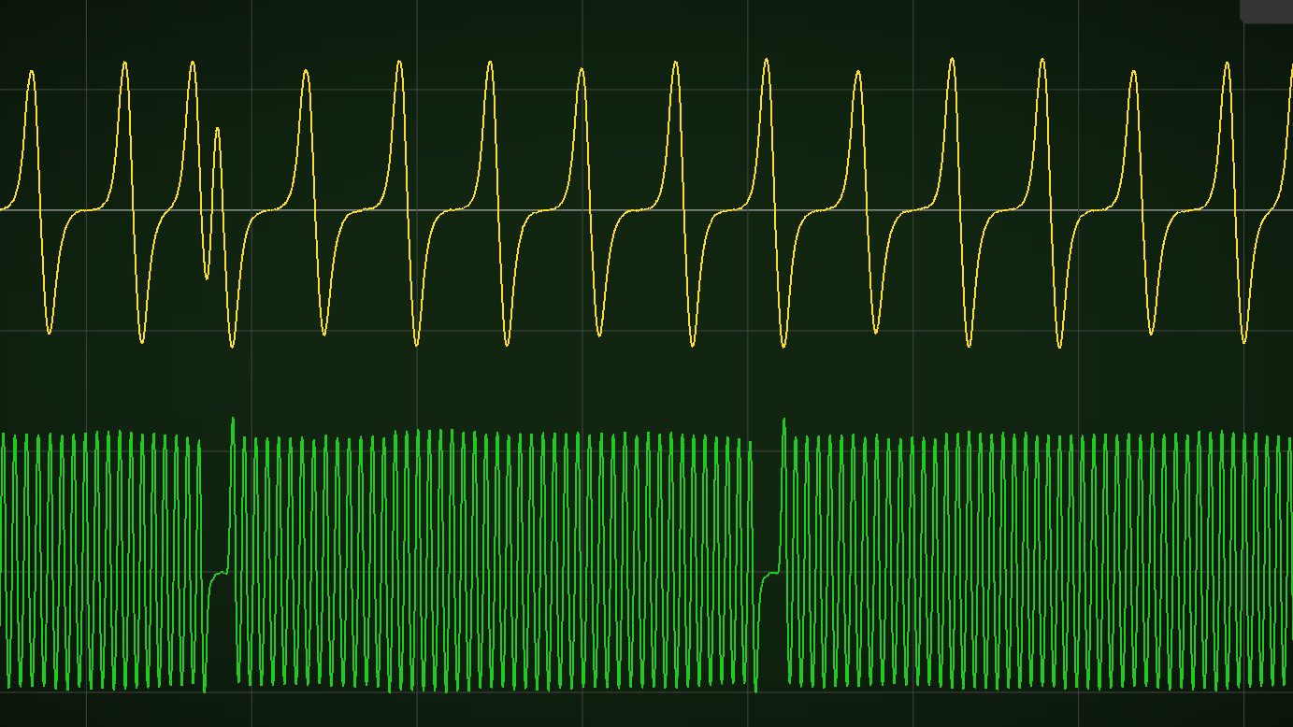Click the green downward spike before second gap
The height and width of the screenshot is (727, 1293).
tap(755, 690)
